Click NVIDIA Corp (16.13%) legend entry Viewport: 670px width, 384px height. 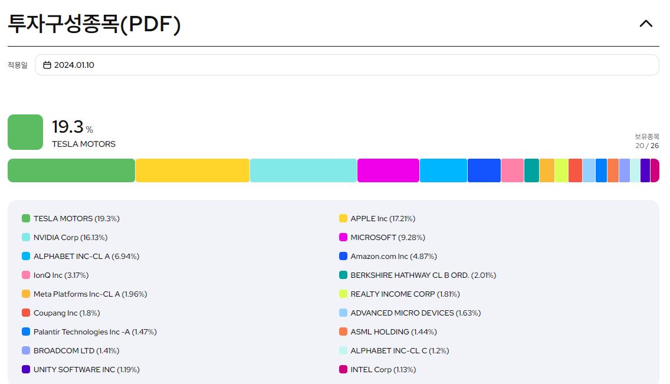click(x=64, y=238)
